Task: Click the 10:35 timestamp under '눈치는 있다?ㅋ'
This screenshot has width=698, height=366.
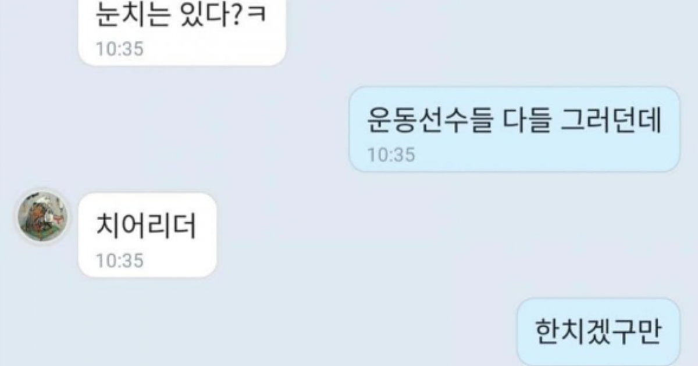Action: tap(119, 49)
